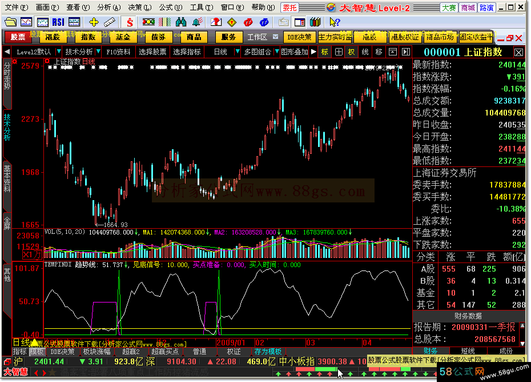Click the play forward icon at chart toolbar end
This screenshot has width=531, height=382.
tap(406, 52)
